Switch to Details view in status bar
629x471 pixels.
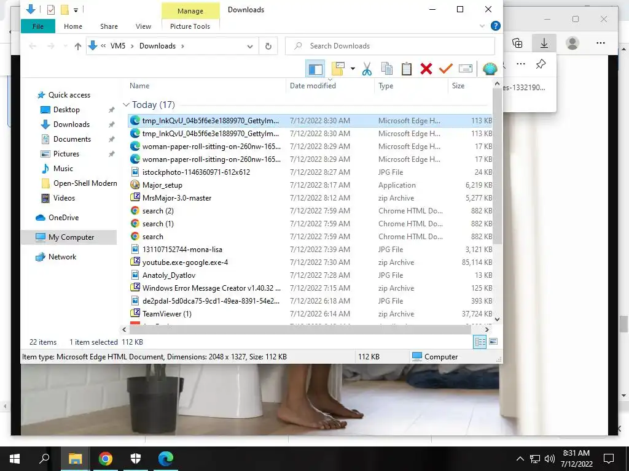pos(480,342)
